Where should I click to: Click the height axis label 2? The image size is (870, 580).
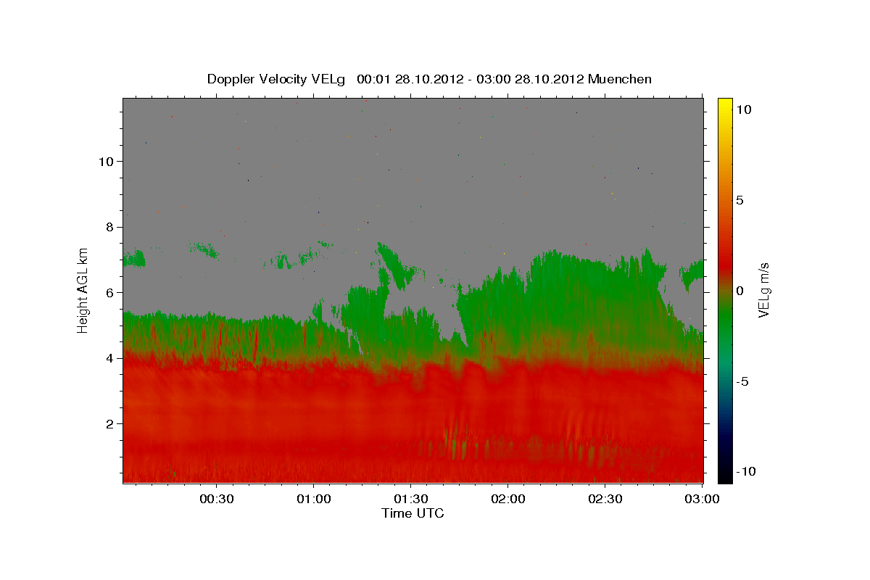pos(109,423)
